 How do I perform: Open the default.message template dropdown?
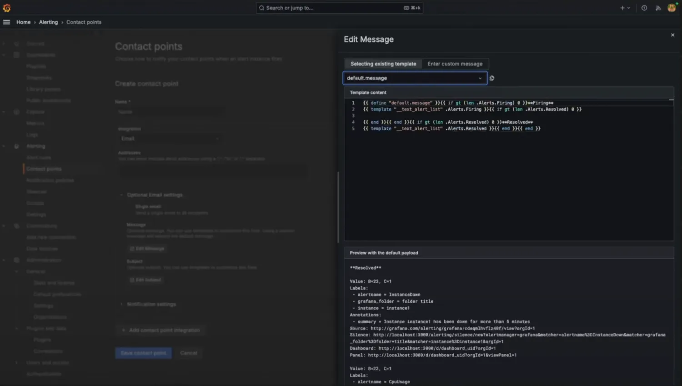[414, 78]
